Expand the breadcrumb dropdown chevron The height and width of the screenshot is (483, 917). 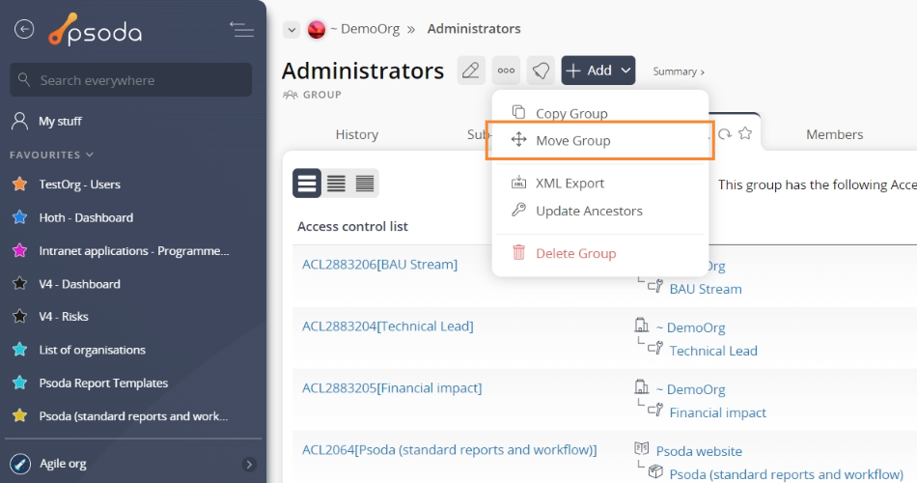tap(291, 30)
